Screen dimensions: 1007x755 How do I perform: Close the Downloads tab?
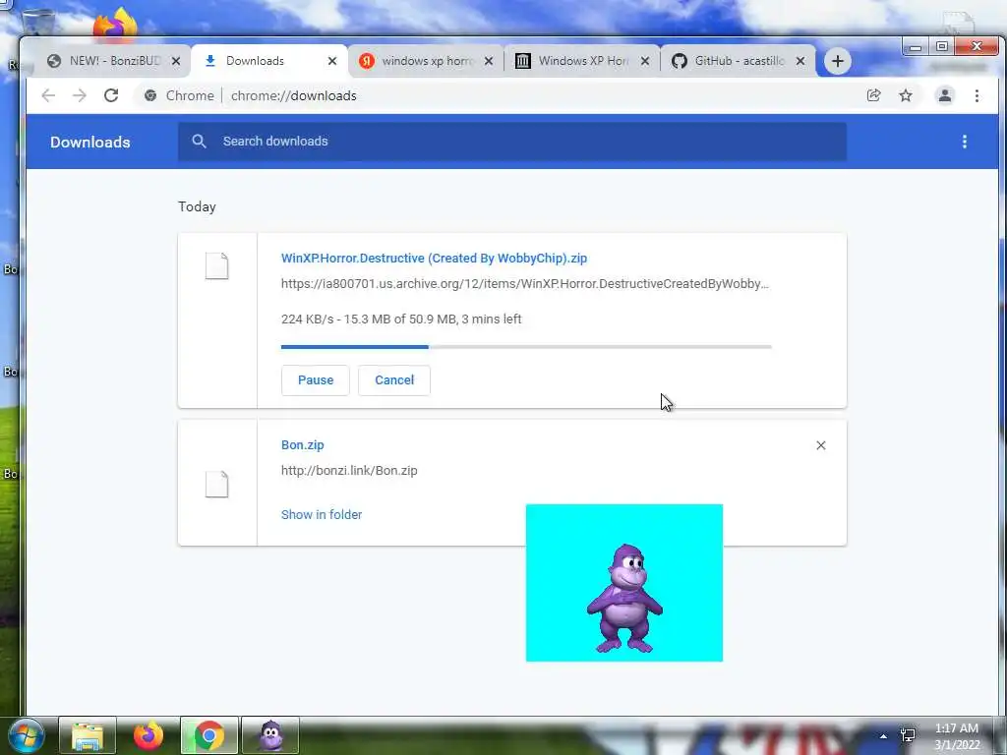tap(332, 61)
